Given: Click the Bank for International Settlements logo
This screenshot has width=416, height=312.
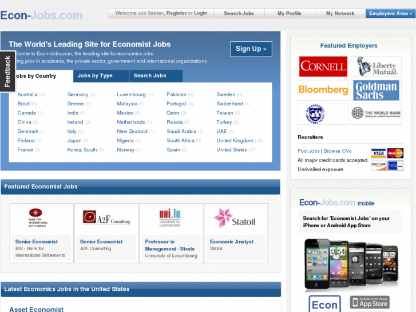Looking at the screenshot, I should (x=37, y=218).
